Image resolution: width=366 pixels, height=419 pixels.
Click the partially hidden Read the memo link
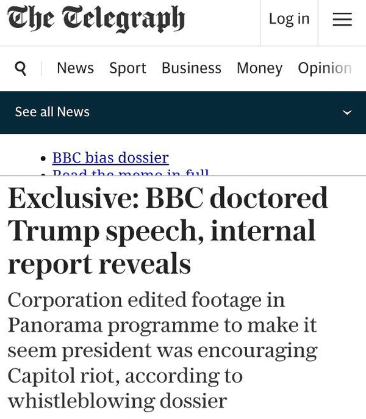[131, 173]
